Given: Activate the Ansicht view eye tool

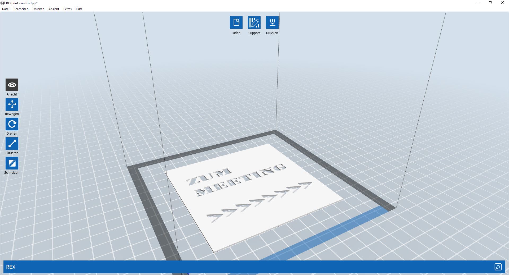Looking at the screenshot, I should coord(12,85).
